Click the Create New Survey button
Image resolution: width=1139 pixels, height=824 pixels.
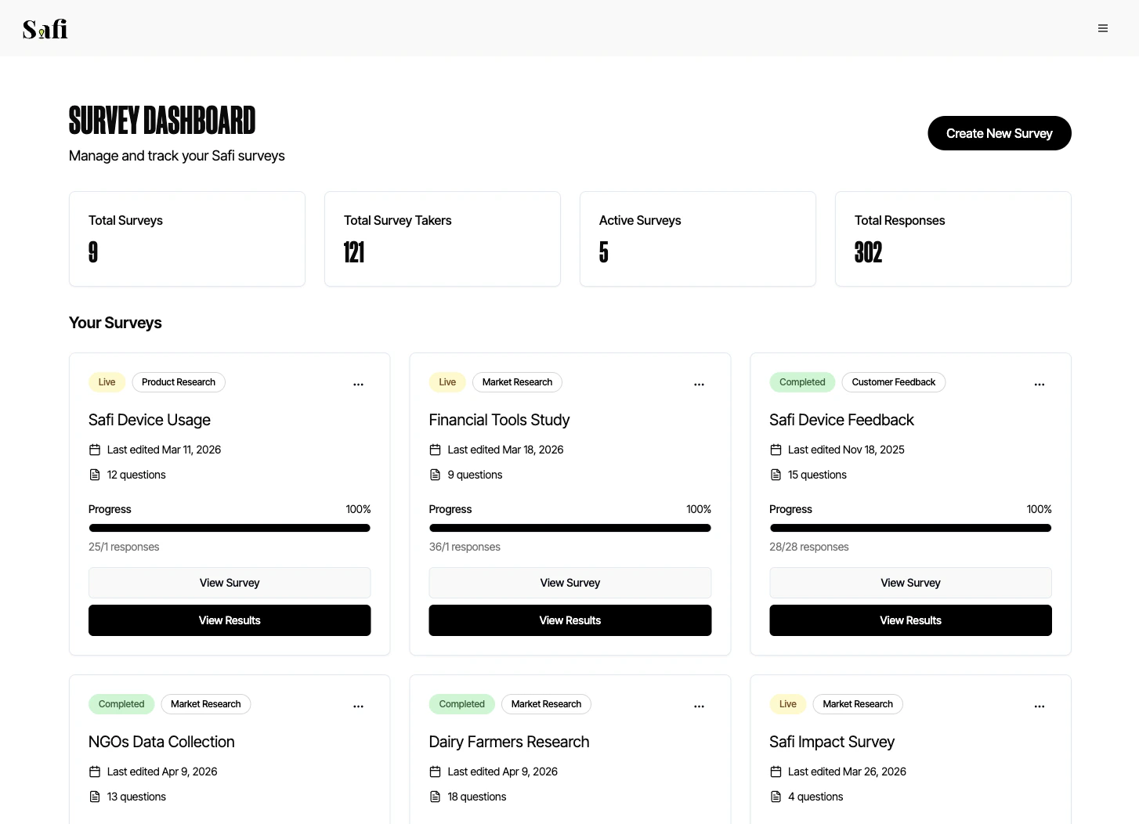tap(999, 133)
